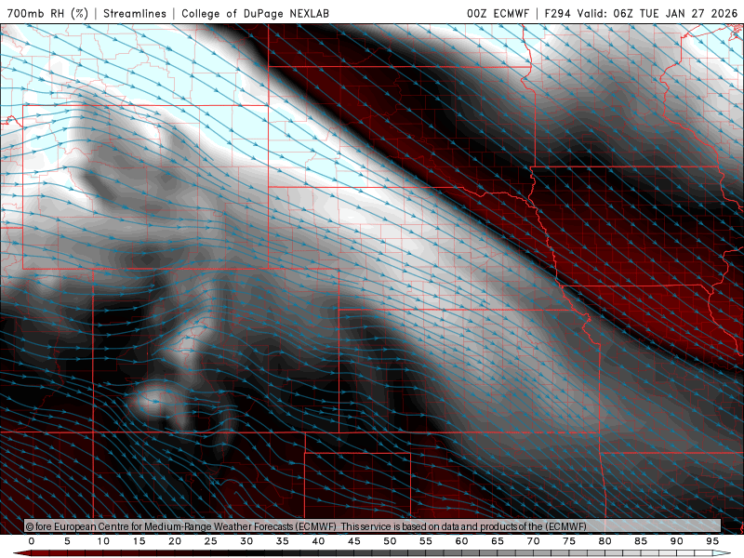Click the '25' colorbar scale label
This screenshot has height=558, width=744.
point(211,541)
